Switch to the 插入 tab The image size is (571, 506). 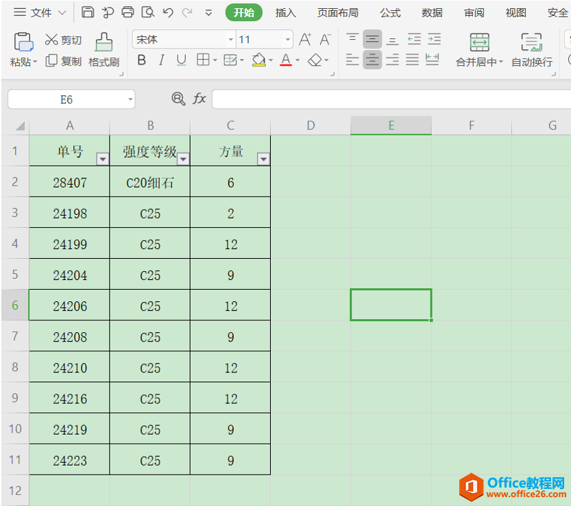(x=285, y=13)
